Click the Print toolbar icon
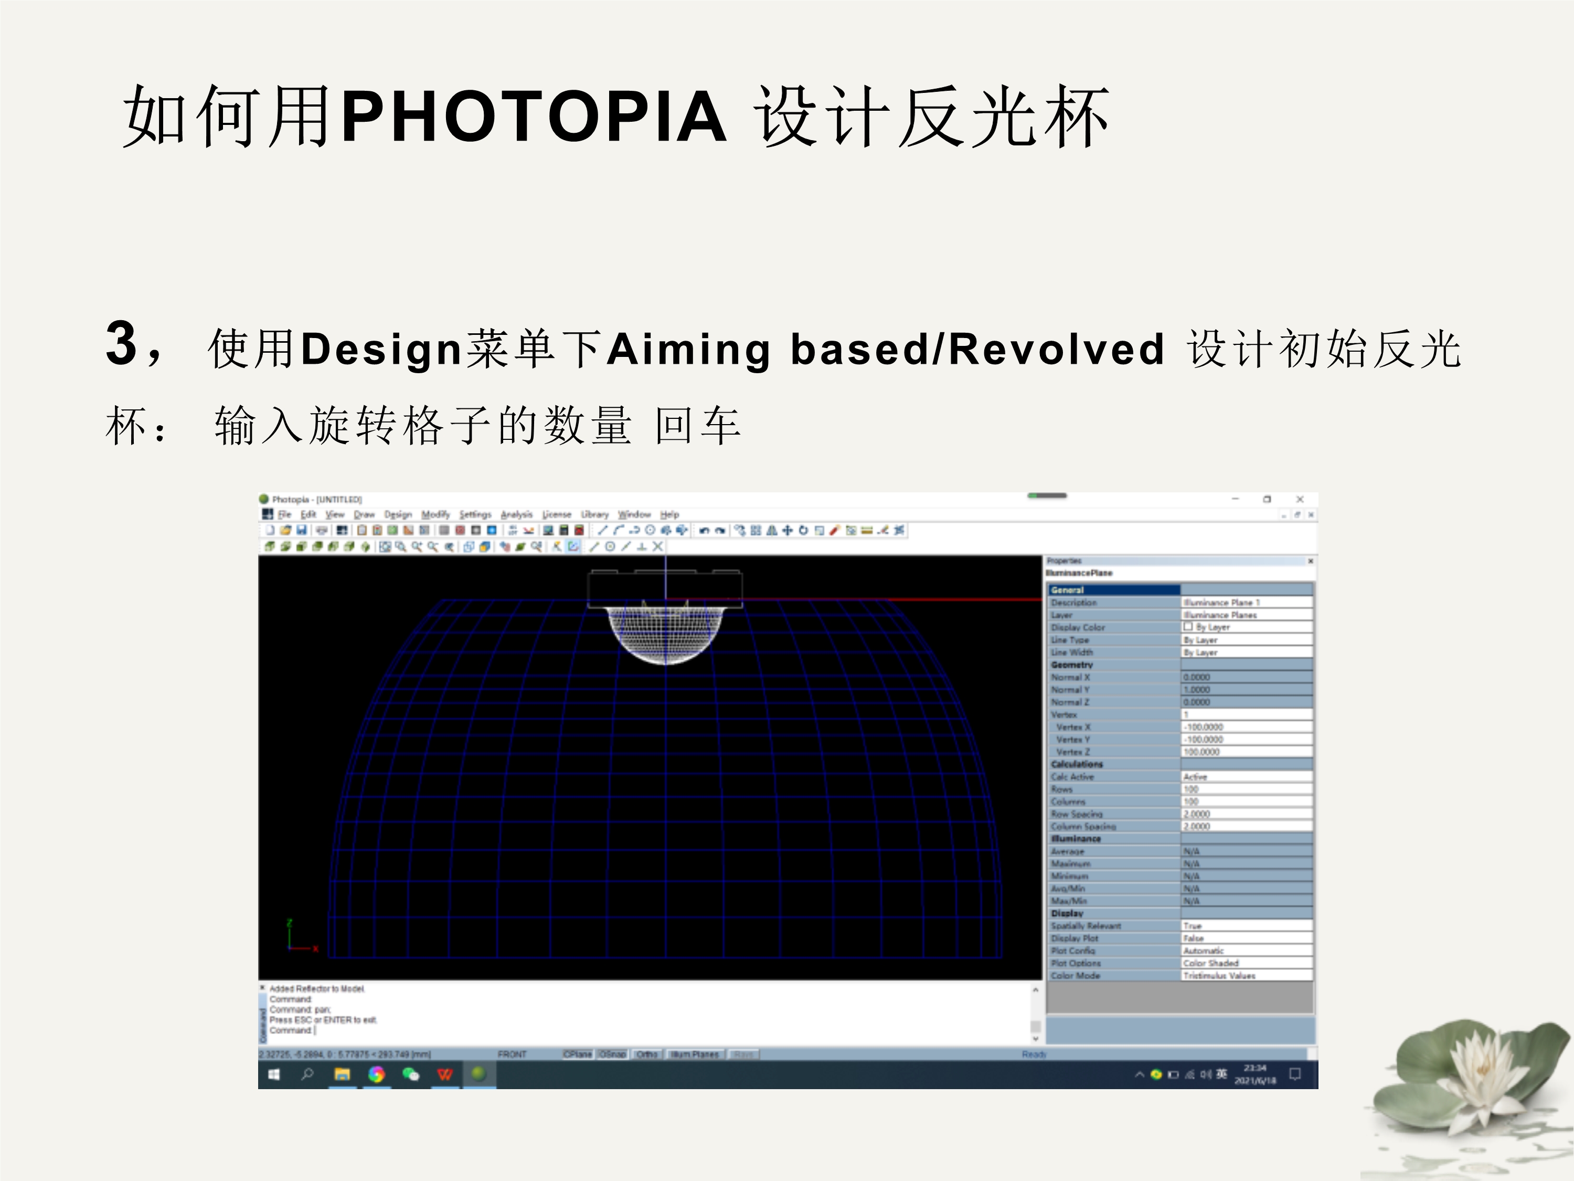Image resolution: width=1574 pixels, height=1181 pixels. click(322, 530)
